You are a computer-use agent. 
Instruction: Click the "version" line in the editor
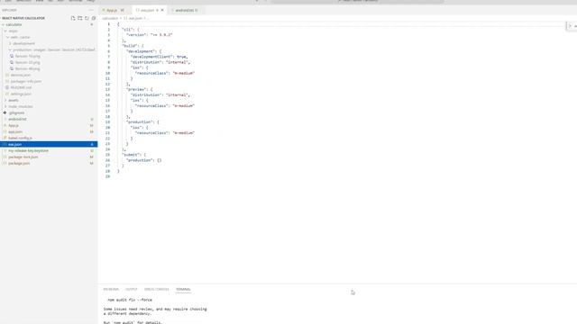149,35
